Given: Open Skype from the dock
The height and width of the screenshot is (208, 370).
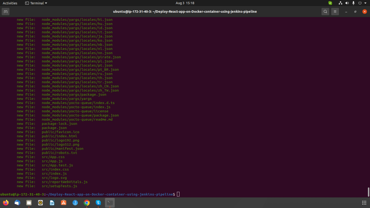Looking at the screenshot, I should pyautogui.click(x=98, y=203).
